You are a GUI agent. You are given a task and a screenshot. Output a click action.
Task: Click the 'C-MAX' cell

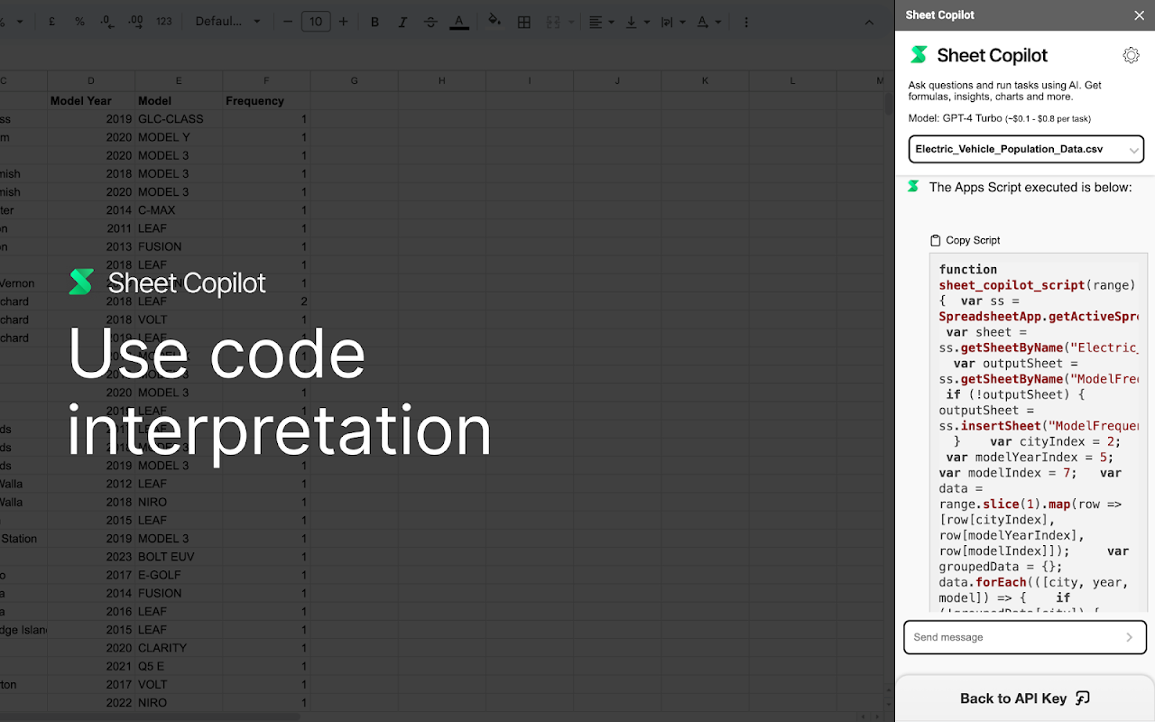179,210
